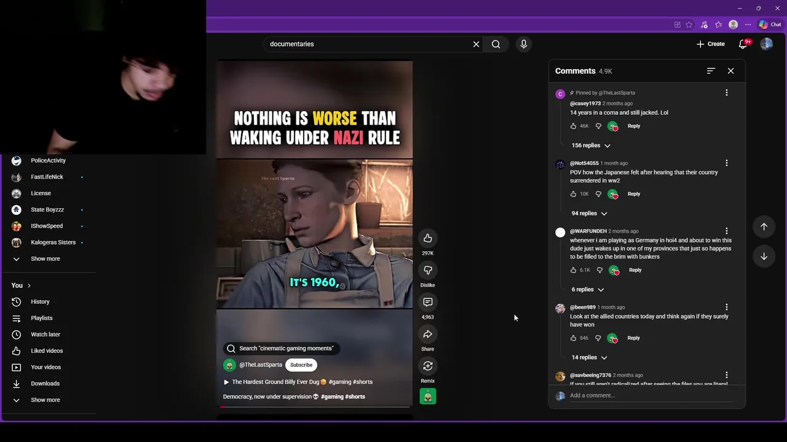Run search with magnifier button
This screenshot has width=787, height=442.
point(496,44)
